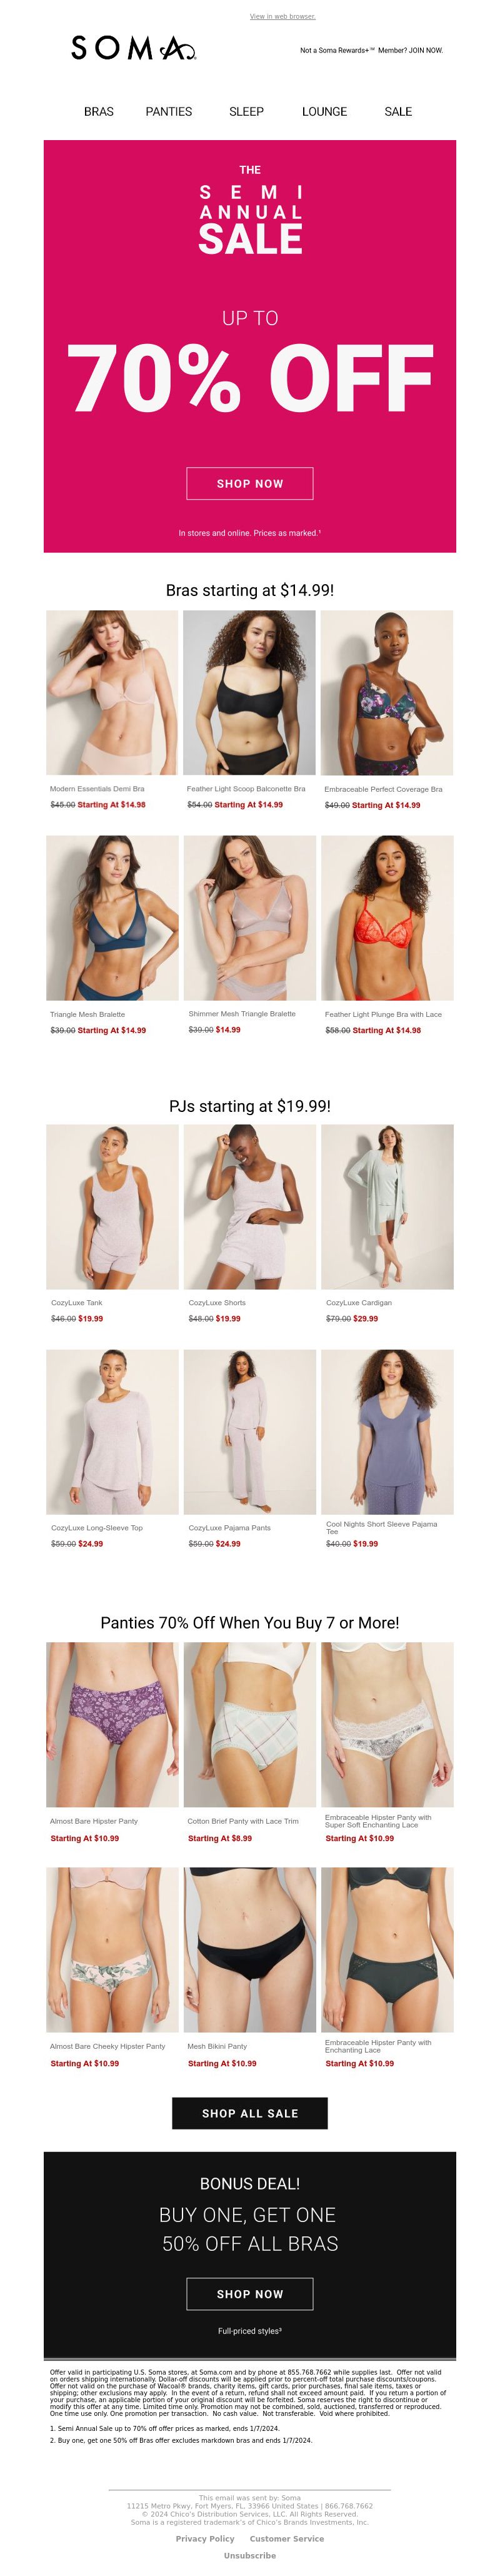Go to the SLEEP category

click(x=246, y=112)
